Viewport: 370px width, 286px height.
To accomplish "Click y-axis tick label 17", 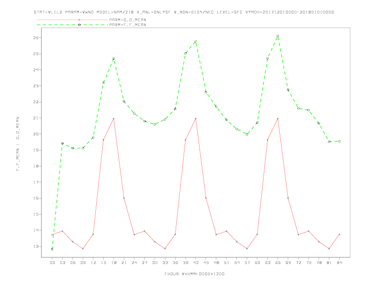I will tap(37, 182).
